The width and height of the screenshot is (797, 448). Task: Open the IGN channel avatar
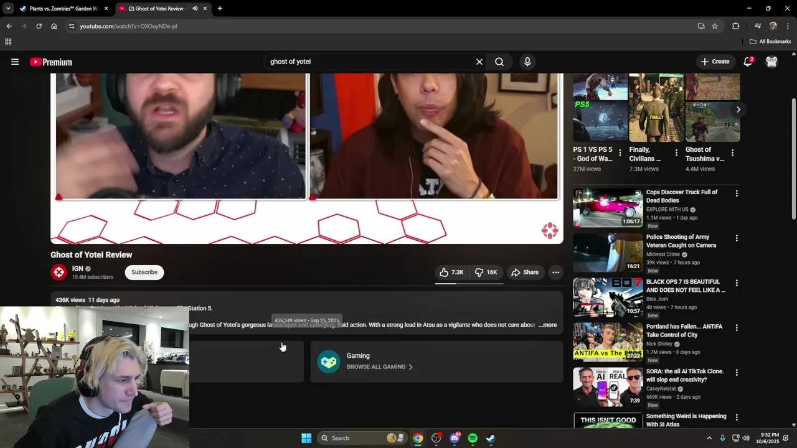[59, 272]
